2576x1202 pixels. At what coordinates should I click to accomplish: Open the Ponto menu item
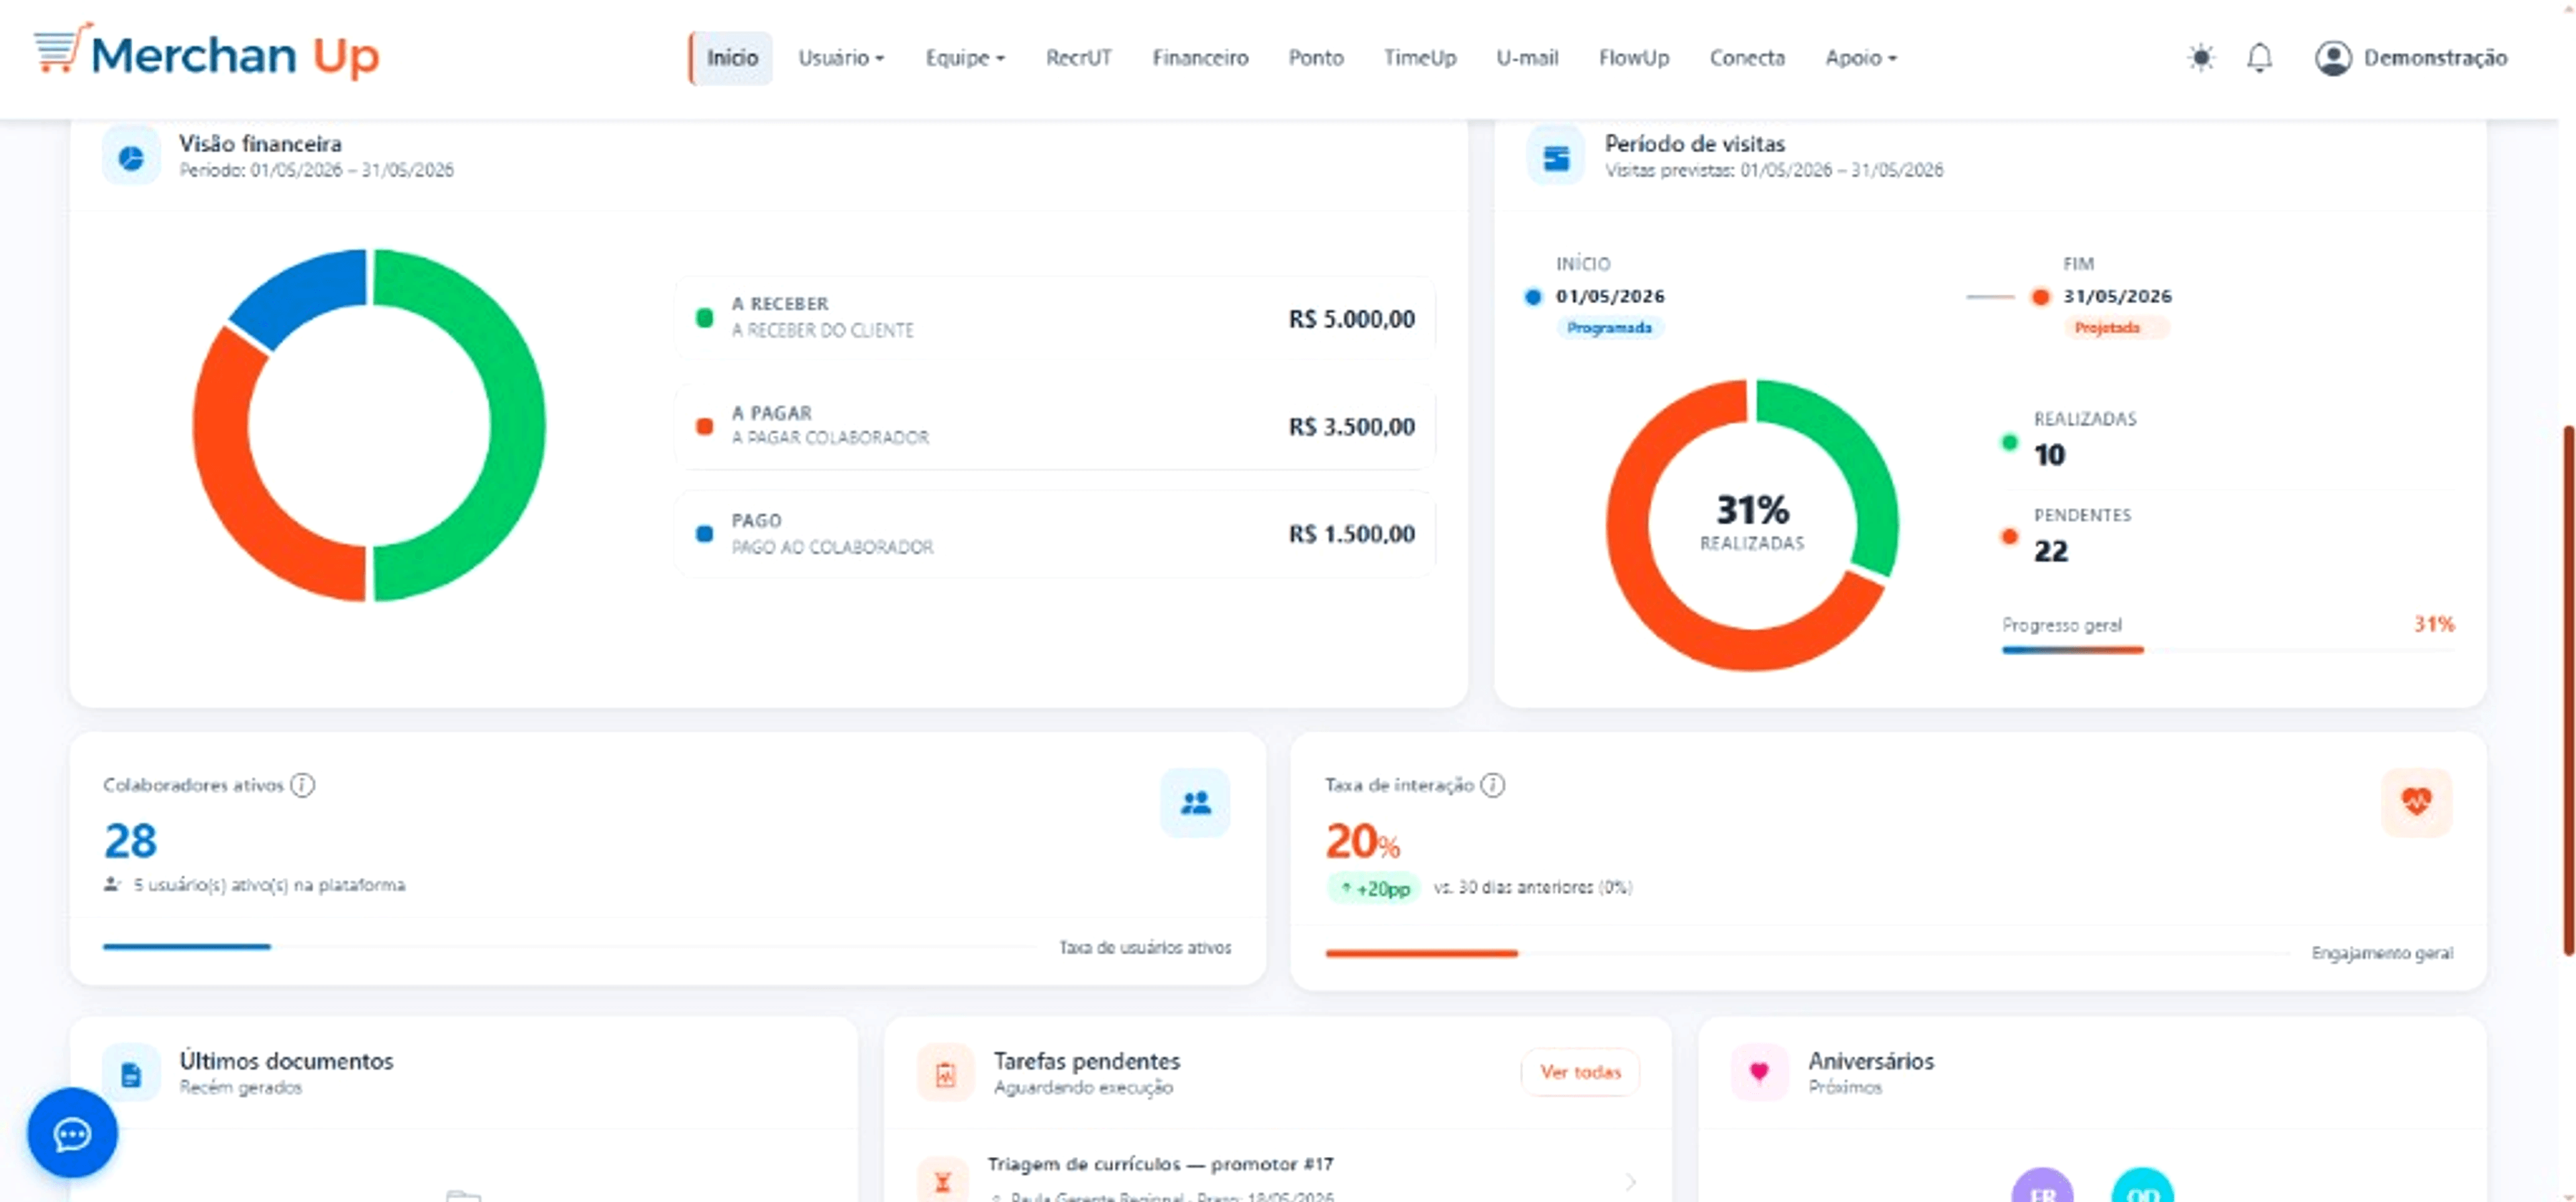[x=1315, y=58]
